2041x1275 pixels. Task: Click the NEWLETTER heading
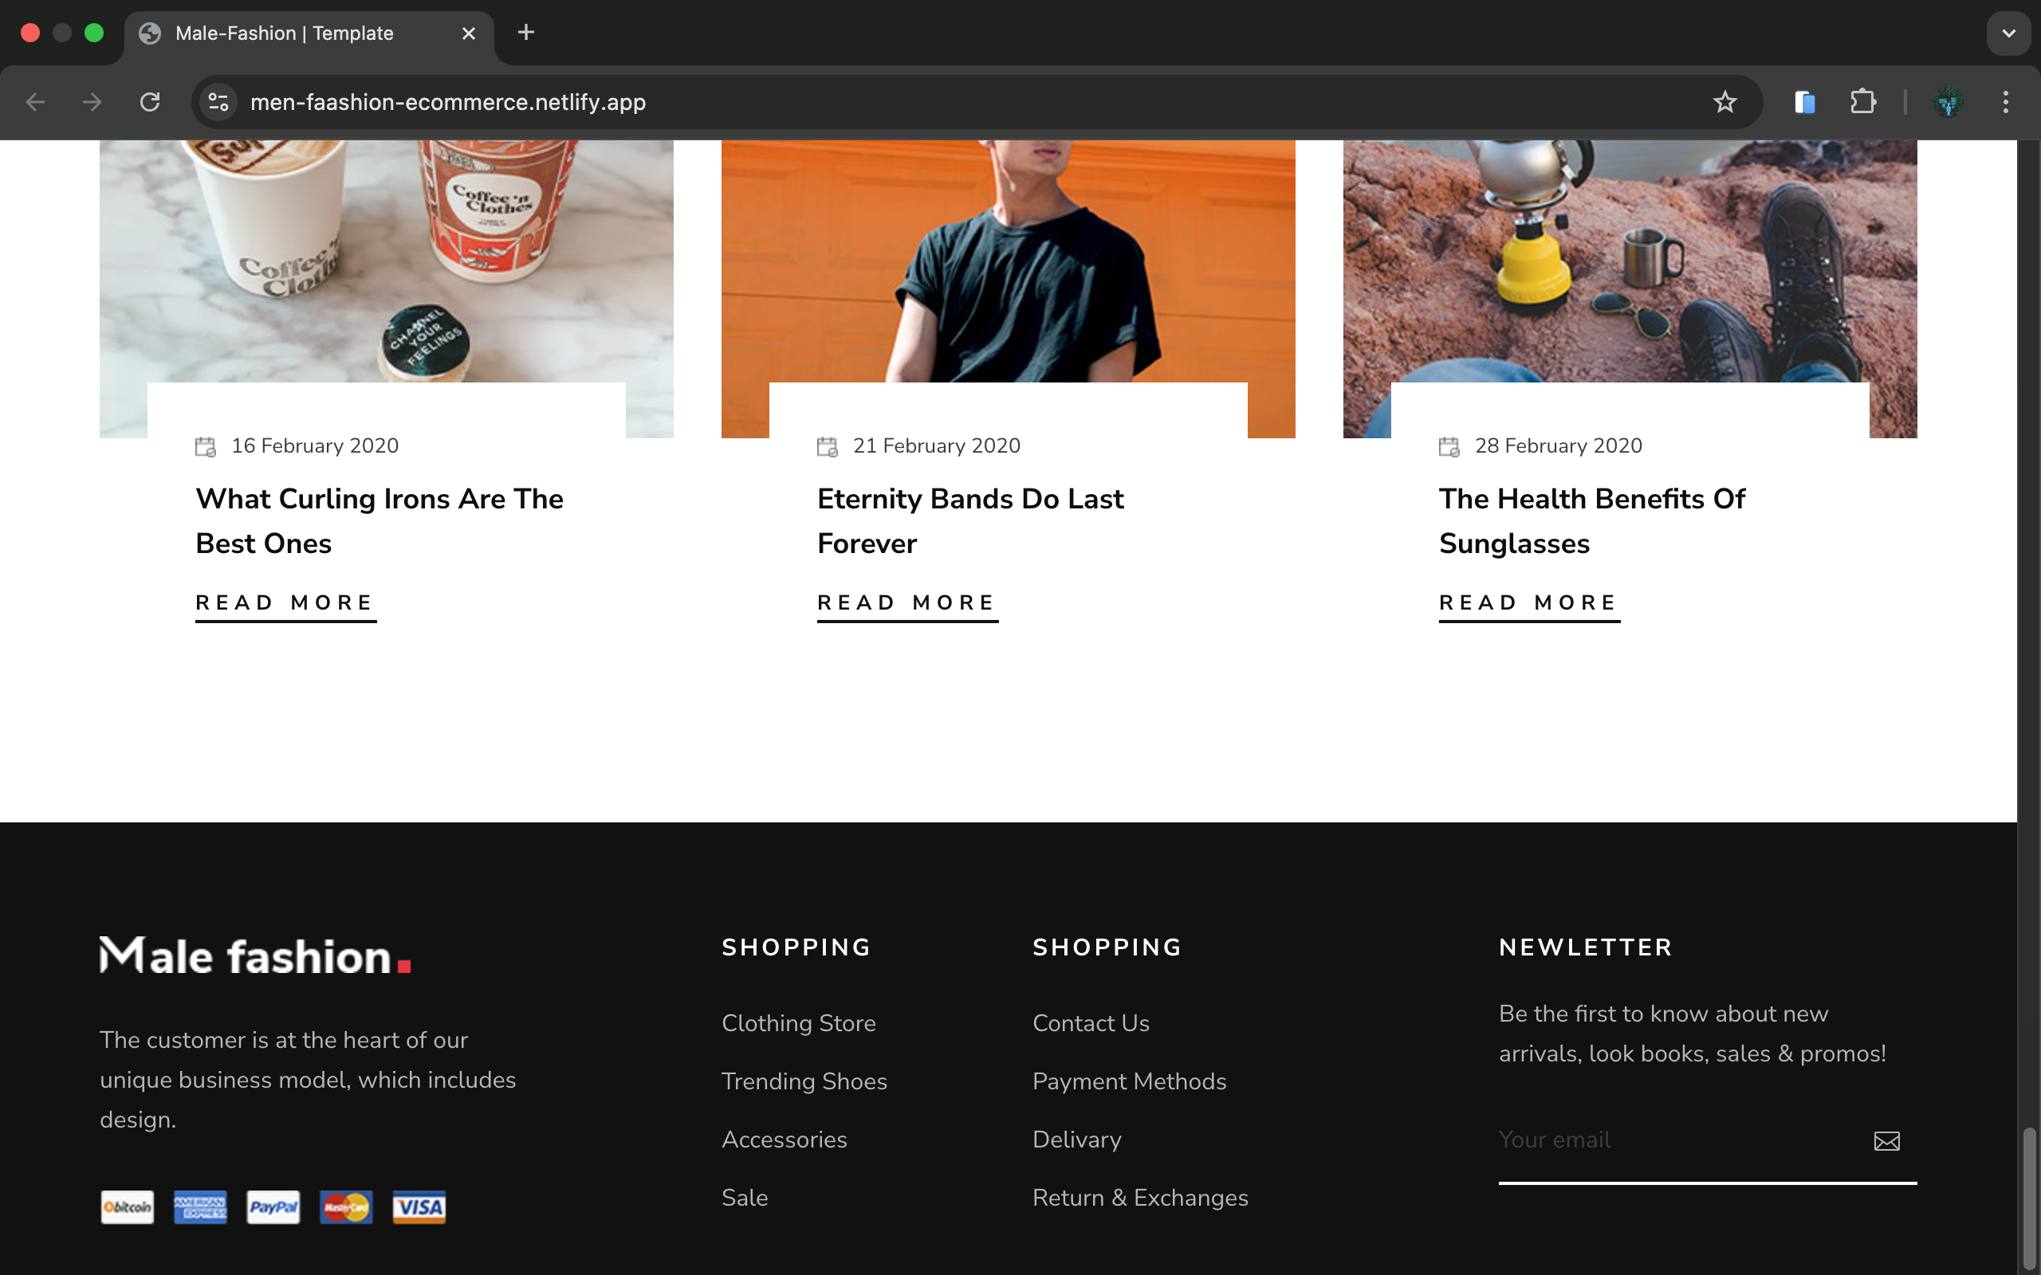tap(1586, 947)
